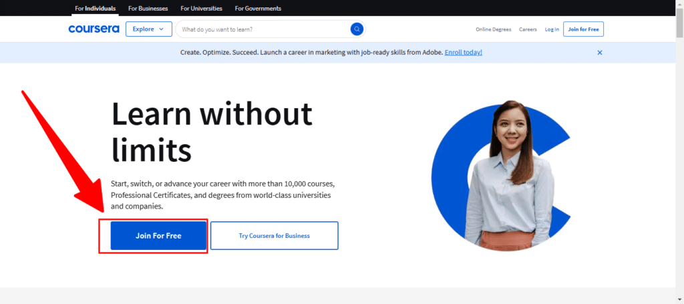684x304 pixels.
Task: Click the Coursera logo
Action: click(94, 29)
